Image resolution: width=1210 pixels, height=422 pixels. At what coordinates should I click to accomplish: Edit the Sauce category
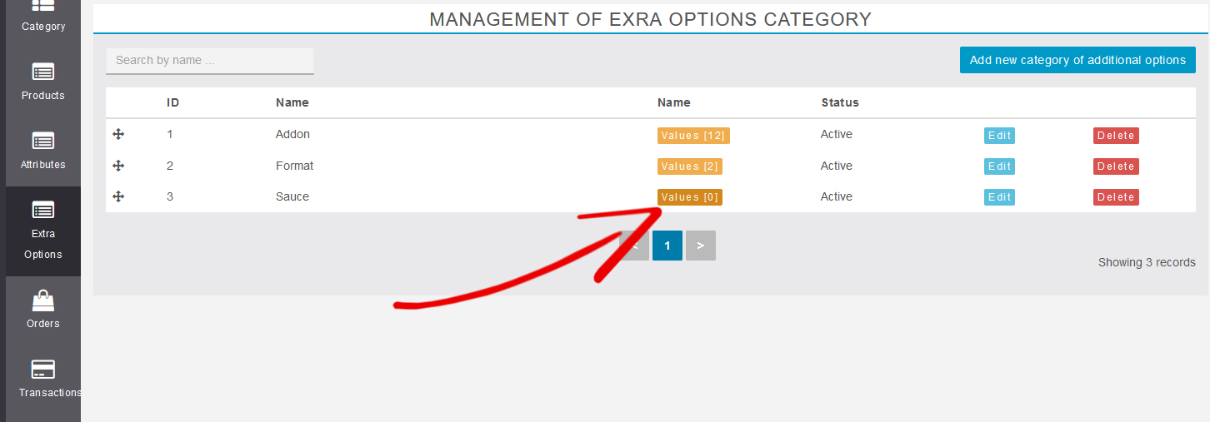coord(998,197)
